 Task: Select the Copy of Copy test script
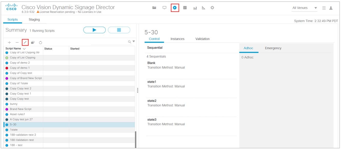[69, 73]
